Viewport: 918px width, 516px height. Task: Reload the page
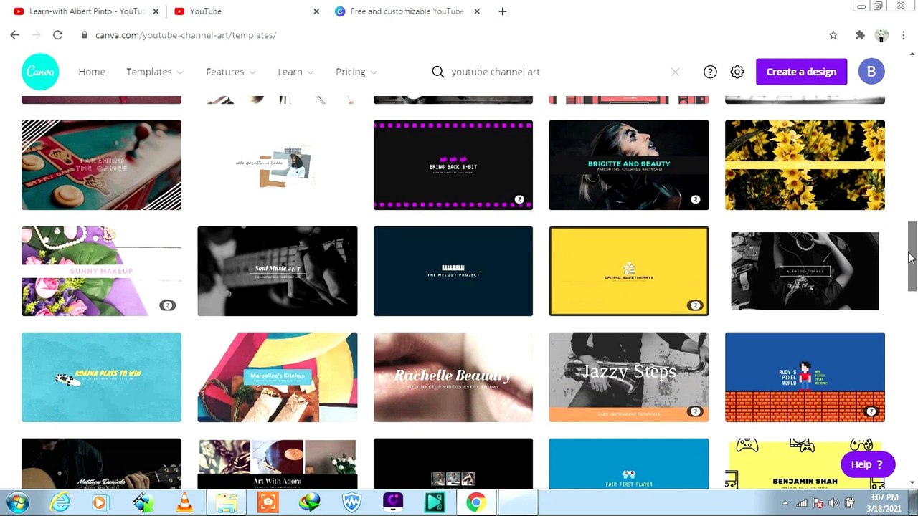pos(57,35)
